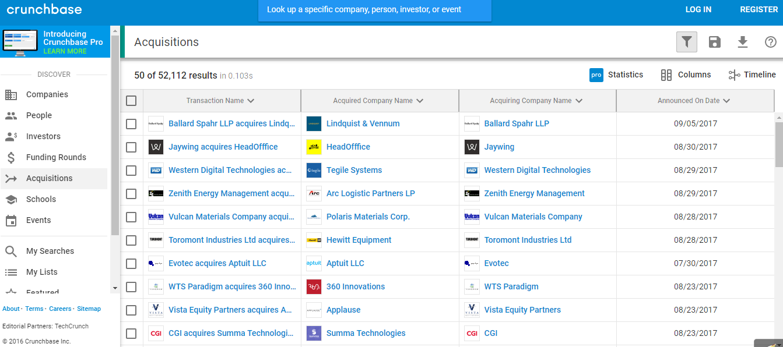This screenshot has width=783, height=347.
Task: Open the Acquired Company Name column dropdown
Action: point(420,101)
